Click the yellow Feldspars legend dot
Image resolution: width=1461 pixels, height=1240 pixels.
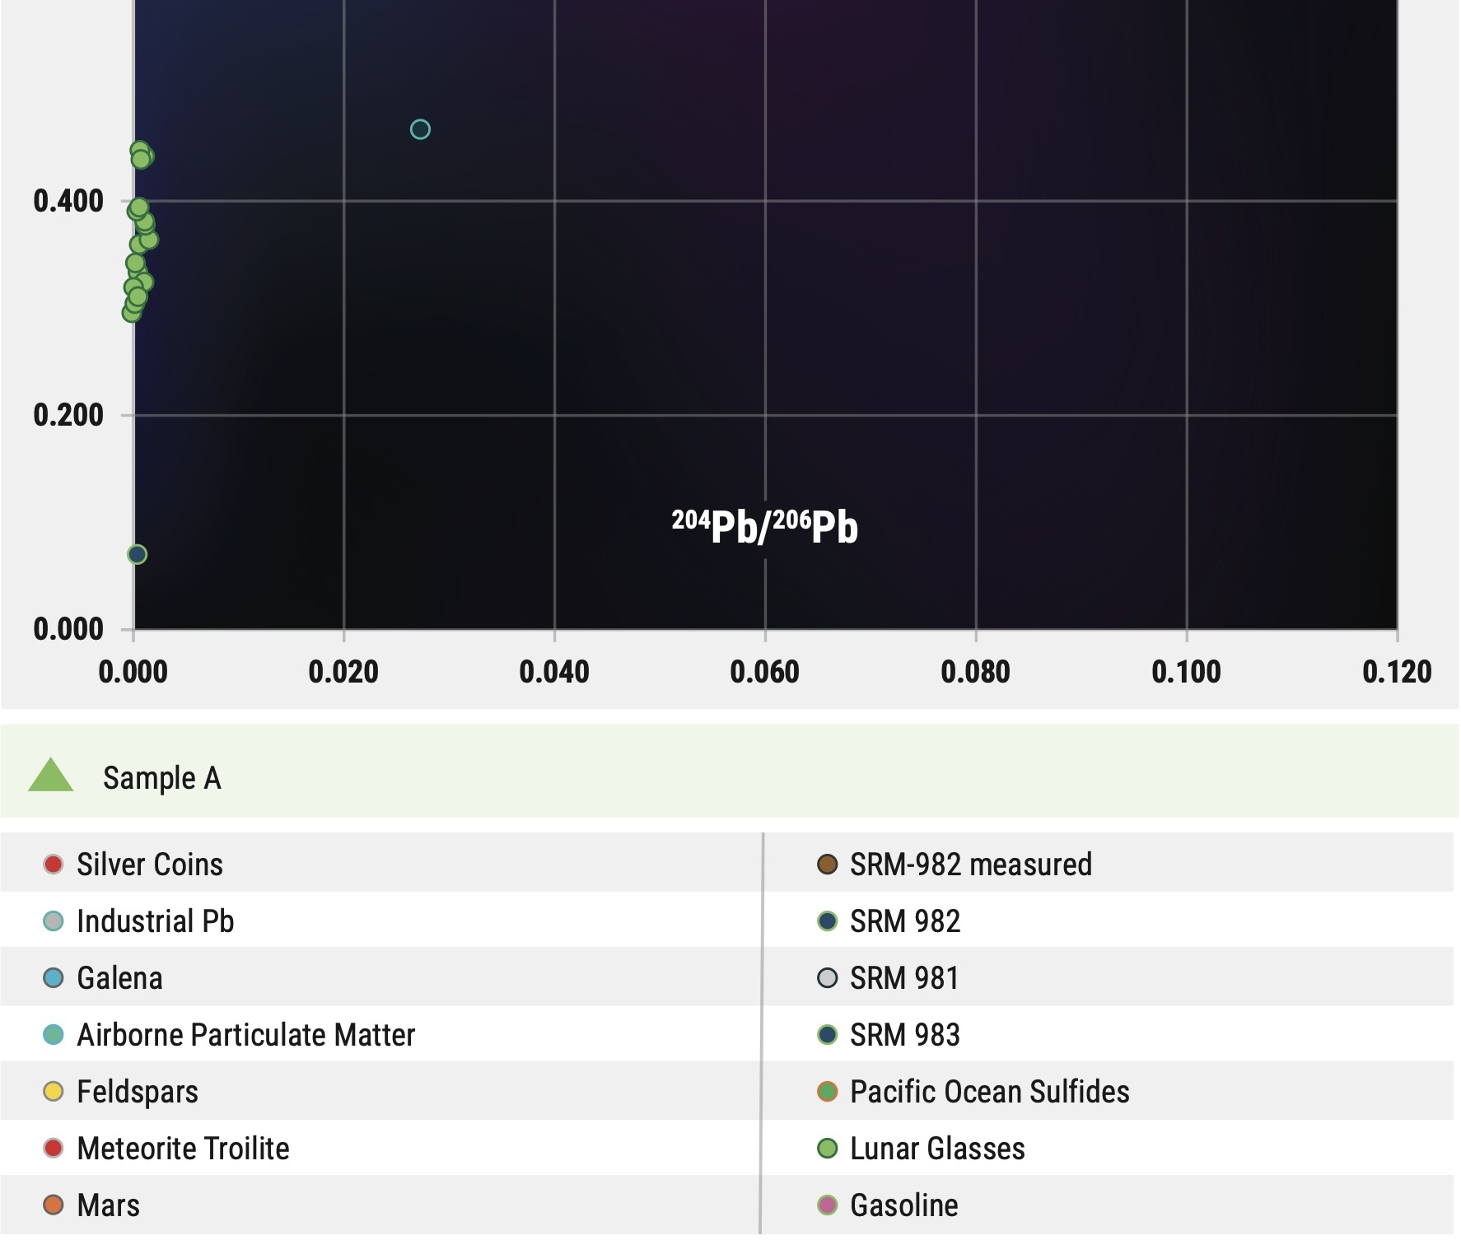(x=54, y=1092)
